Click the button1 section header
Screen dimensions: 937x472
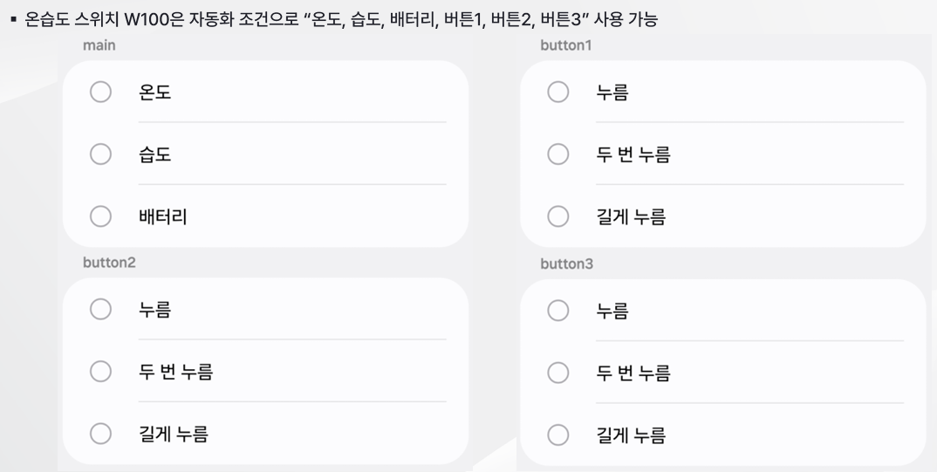tap(565, 46)
